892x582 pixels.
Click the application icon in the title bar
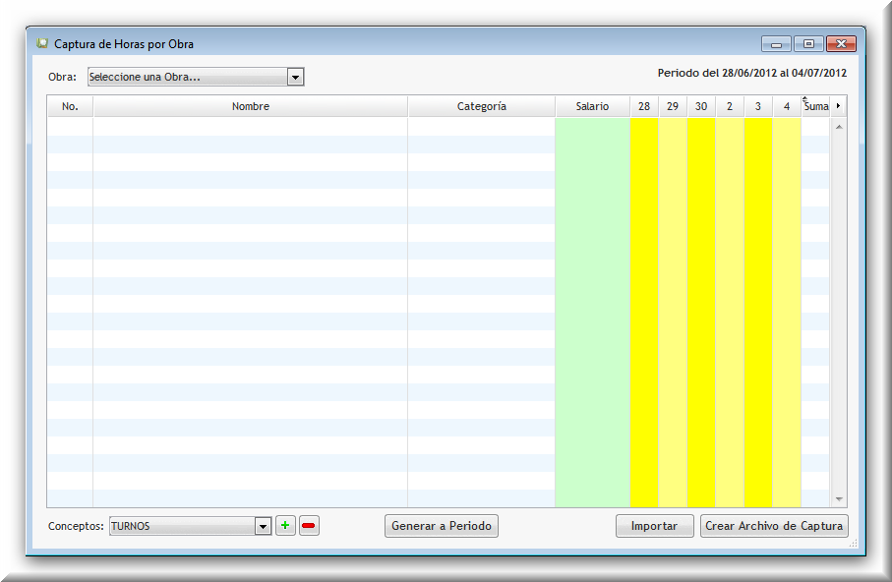pos(42,44)
